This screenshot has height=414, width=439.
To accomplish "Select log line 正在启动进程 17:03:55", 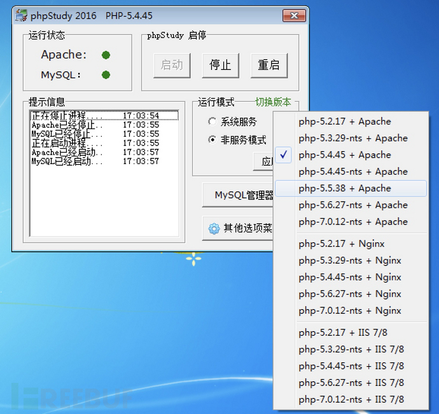I will pyautogui.click(x=104, y=143).
